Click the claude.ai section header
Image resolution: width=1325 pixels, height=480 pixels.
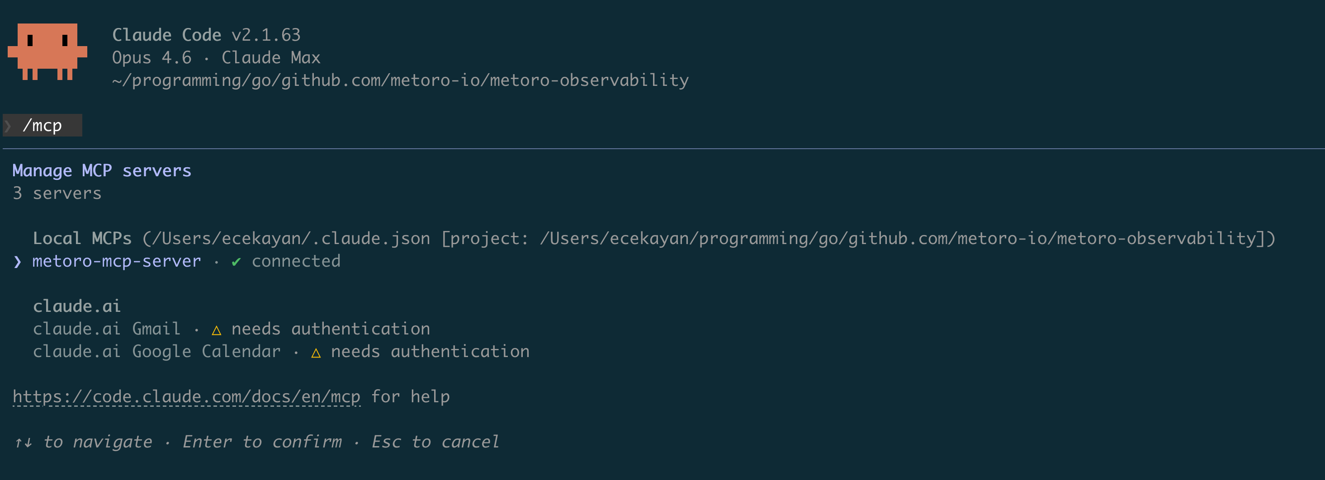[76, 306]
